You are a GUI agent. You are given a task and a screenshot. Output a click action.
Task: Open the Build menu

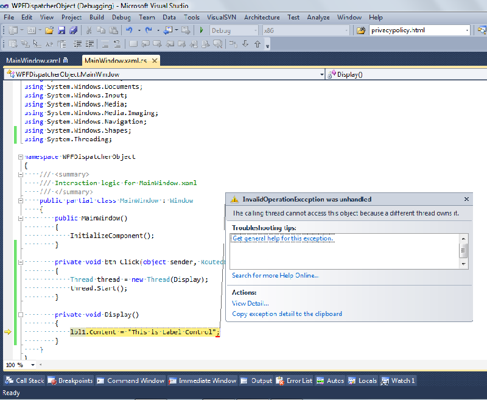(x=97, y=18)
